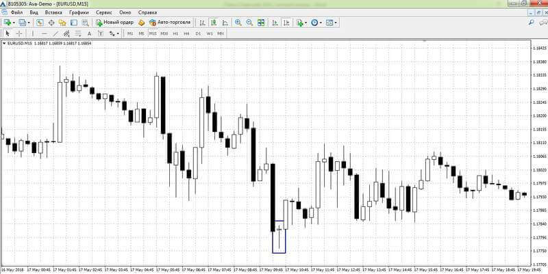
Task: Select the crosshair cursor tool
Action: (x=20, y=33)
